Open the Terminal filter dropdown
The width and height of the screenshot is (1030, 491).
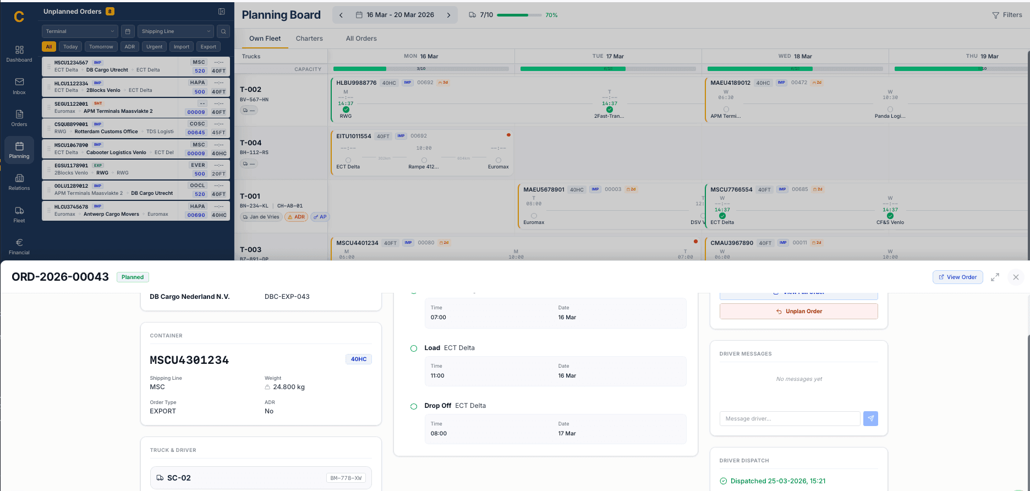click(x=80, y=31)
